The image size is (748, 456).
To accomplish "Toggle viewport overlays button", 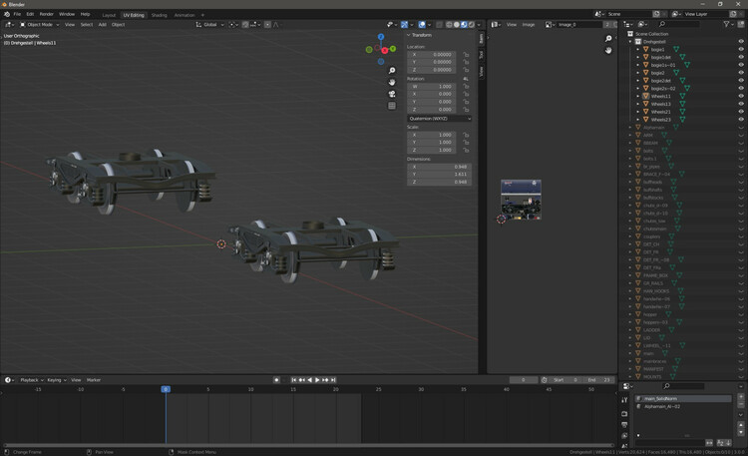I will tap(422, 24).
